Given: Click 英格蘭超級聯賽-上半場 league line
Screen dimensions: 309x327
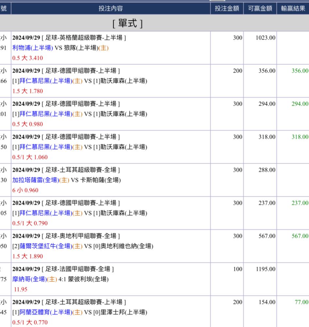Looking at the screenshot, I should pos(69,38).
